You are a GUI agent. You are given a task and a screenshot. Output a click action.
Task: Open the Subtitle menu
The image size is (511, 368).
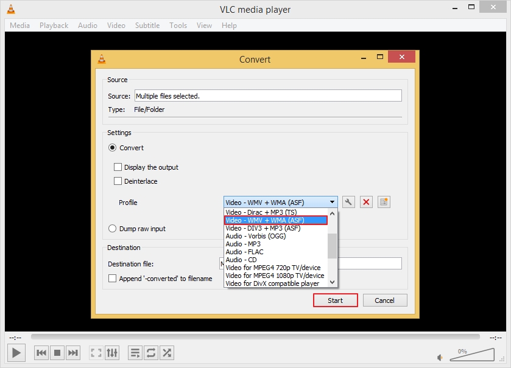point(147,26)
